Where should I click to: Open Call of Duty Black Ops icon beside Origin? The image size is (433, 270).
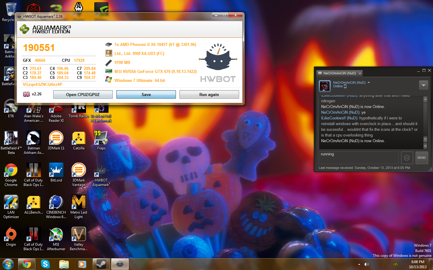pos(33,239)
